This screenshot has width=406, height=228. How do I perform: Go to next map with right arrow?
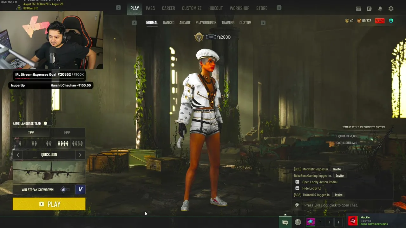click(80, 155)
